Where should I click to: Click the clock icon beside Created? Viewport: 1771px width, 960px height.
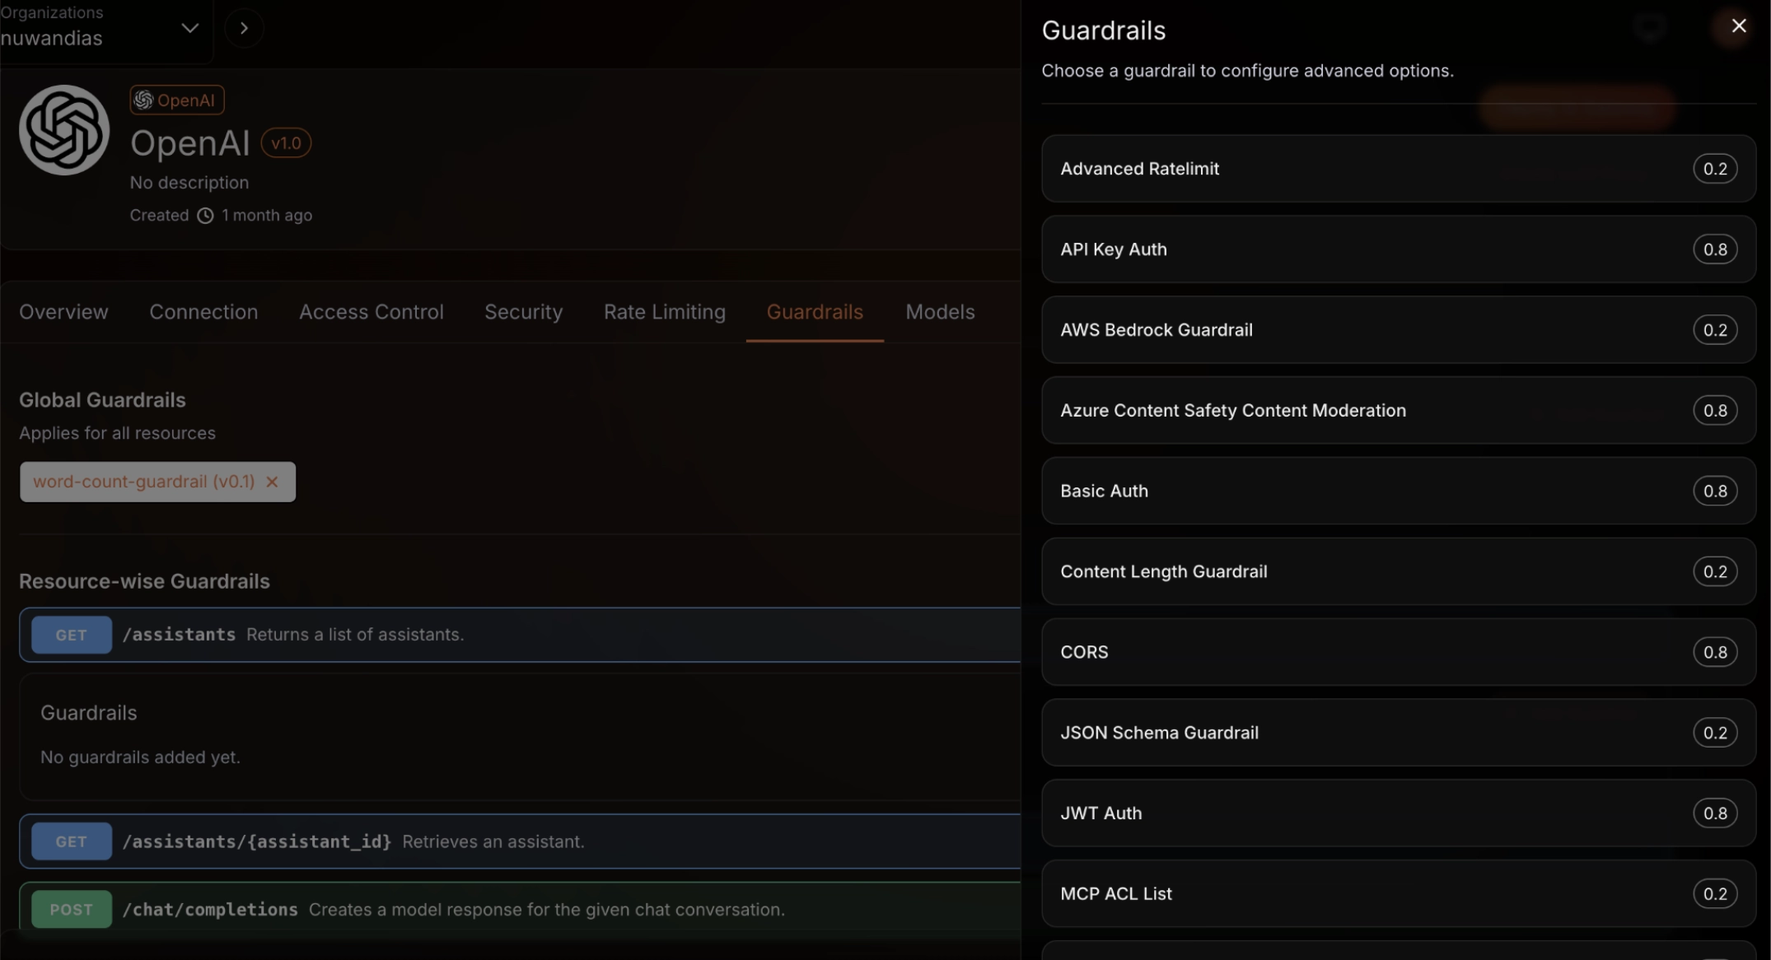coord(205,216)
